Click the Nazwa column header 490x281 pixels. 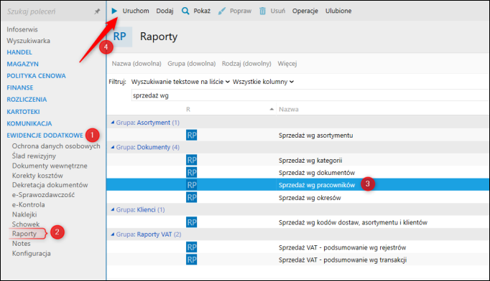pyautogui.click(x=288, y=109)
